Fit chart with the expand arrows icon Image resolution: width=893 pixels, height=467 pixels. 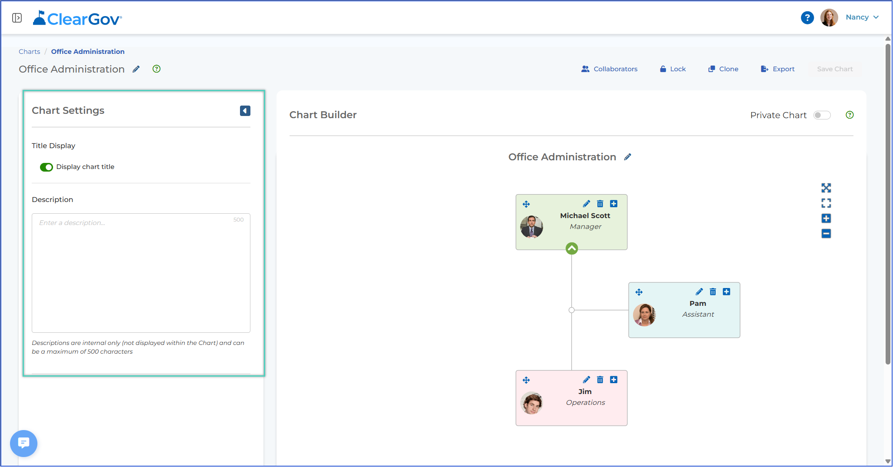(x=826, y=188)
